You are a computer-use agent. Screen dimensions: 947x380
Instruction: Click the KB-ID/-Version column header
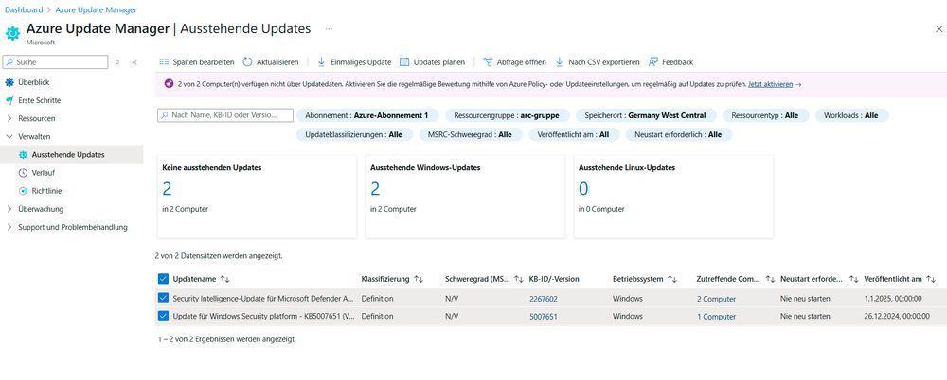554,279
